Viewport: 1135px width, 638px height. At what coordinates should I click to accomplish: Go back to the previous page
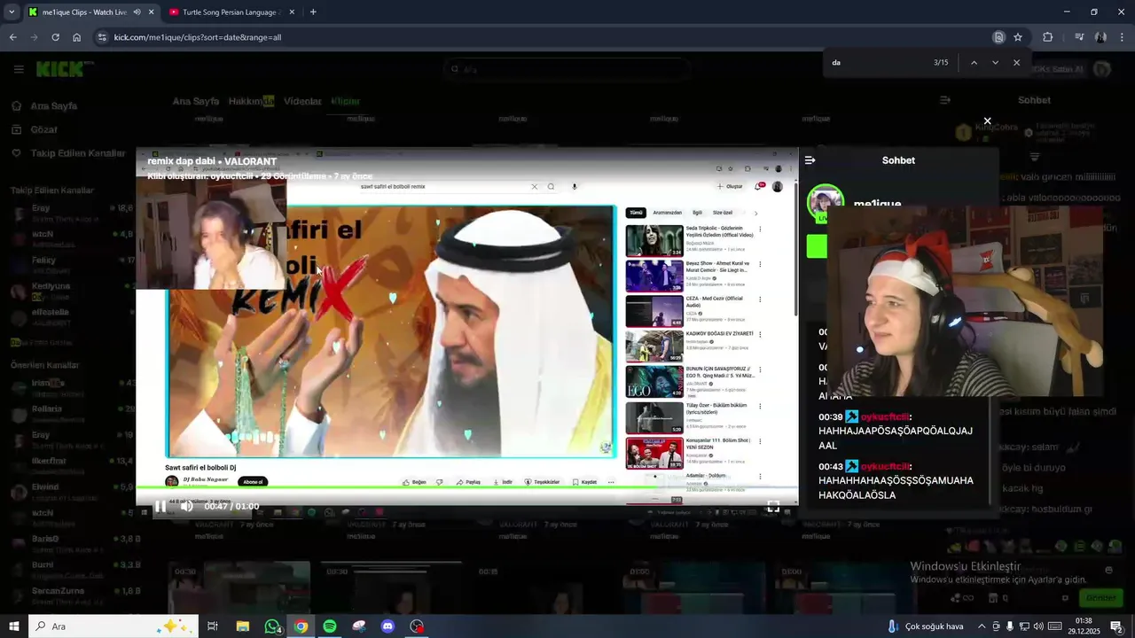(12, 37)
